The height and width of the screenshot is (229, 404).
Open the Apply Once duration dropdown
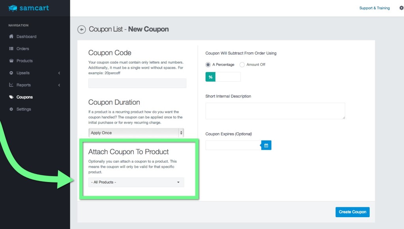coord(136,133)
